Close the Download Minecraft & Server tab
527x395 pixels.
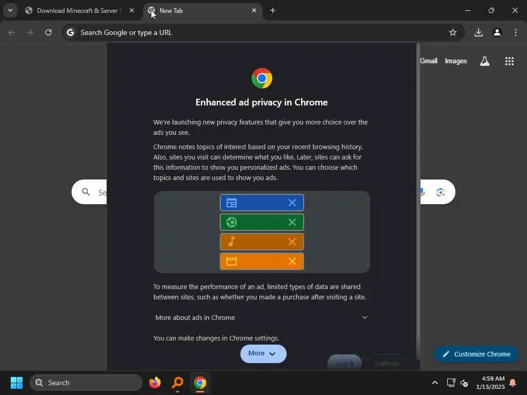(x=132, y=10)
